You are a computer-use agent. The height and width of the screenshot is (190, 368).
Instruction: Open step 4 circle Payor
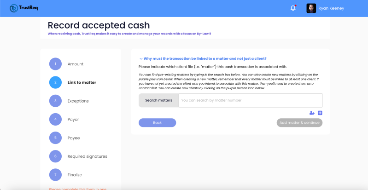(x=55, y=119)
